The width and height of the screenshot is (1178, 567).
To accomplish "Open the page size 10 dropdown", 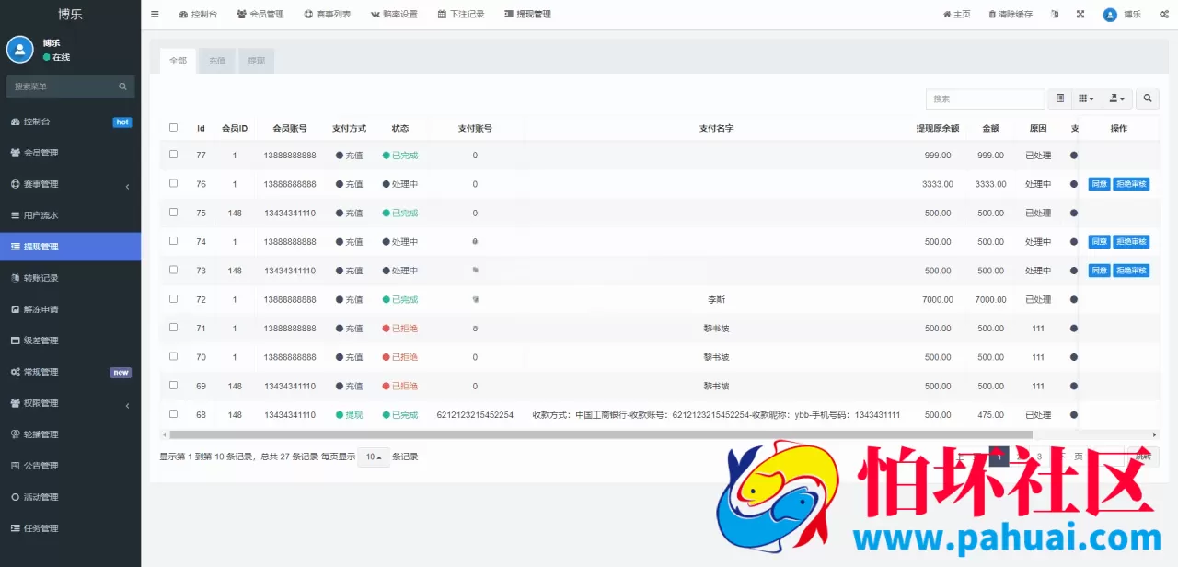I will (374, 457).
